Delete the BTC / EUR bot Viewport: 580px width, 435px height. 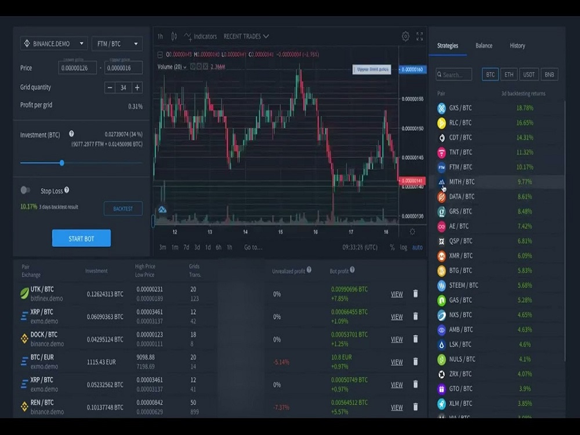click(x=415, y=361)
